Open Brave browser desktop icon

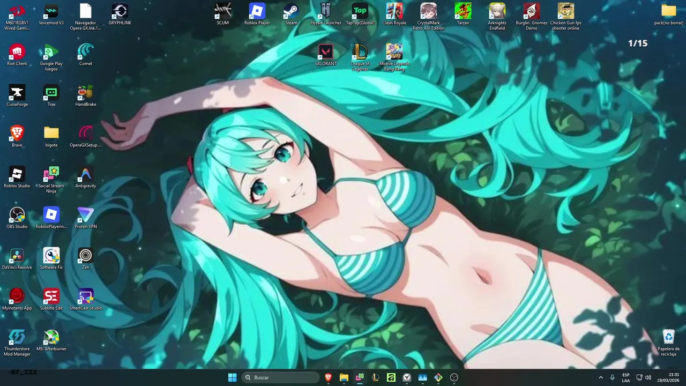17,136
